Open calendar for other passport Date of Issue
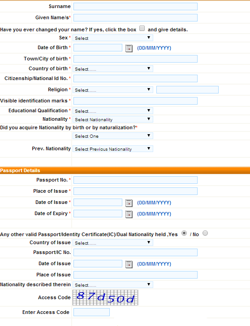This screenshot has width=250, height=326. [129, 264]
